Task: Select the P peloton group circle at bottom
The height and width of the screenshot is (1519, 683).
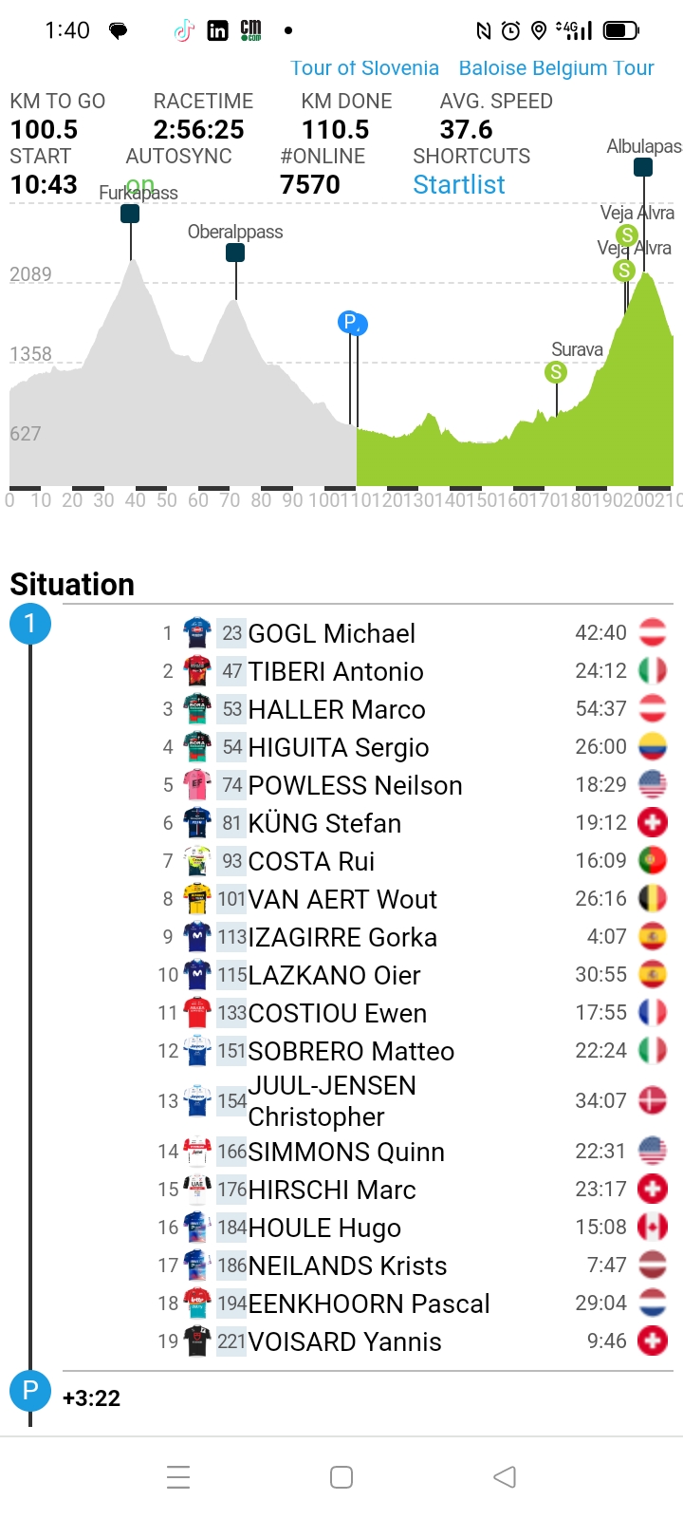Action: pyautogui.click(x=30, y=1392)
